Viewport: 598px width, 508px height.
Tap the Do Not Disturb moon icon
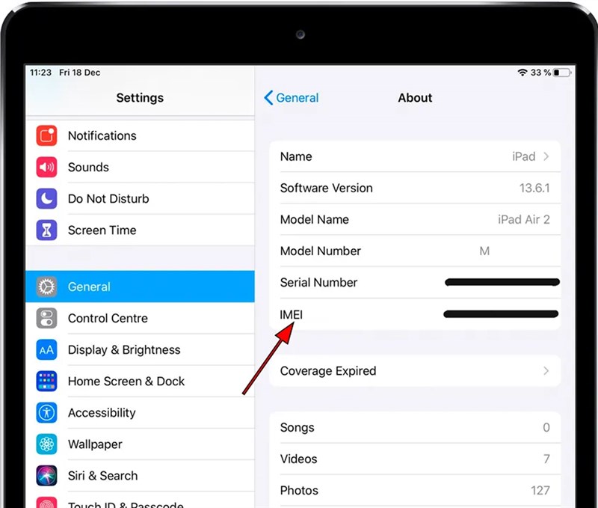pos(46,198)
